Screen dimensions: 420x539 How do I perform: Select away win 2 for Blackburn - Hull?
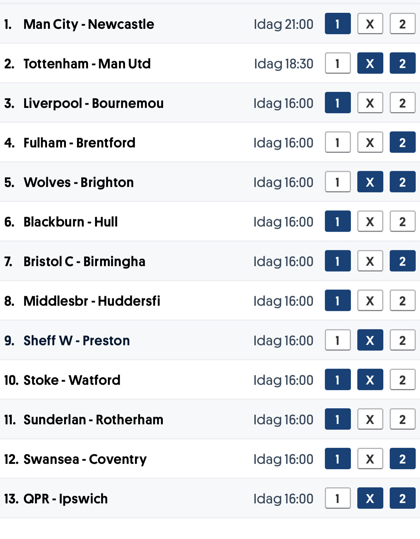click(x=403, y=221)
